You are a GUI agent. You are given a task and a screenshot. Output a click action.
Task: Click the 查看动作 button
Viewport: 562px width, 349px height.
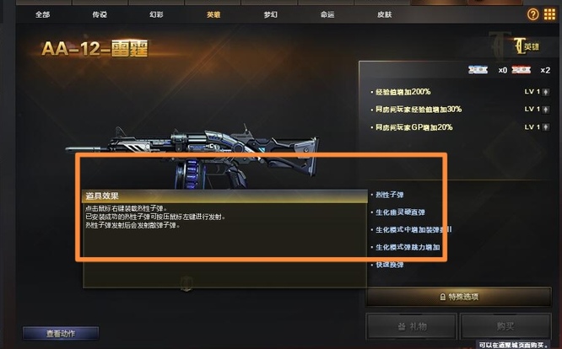click(61, 334)
